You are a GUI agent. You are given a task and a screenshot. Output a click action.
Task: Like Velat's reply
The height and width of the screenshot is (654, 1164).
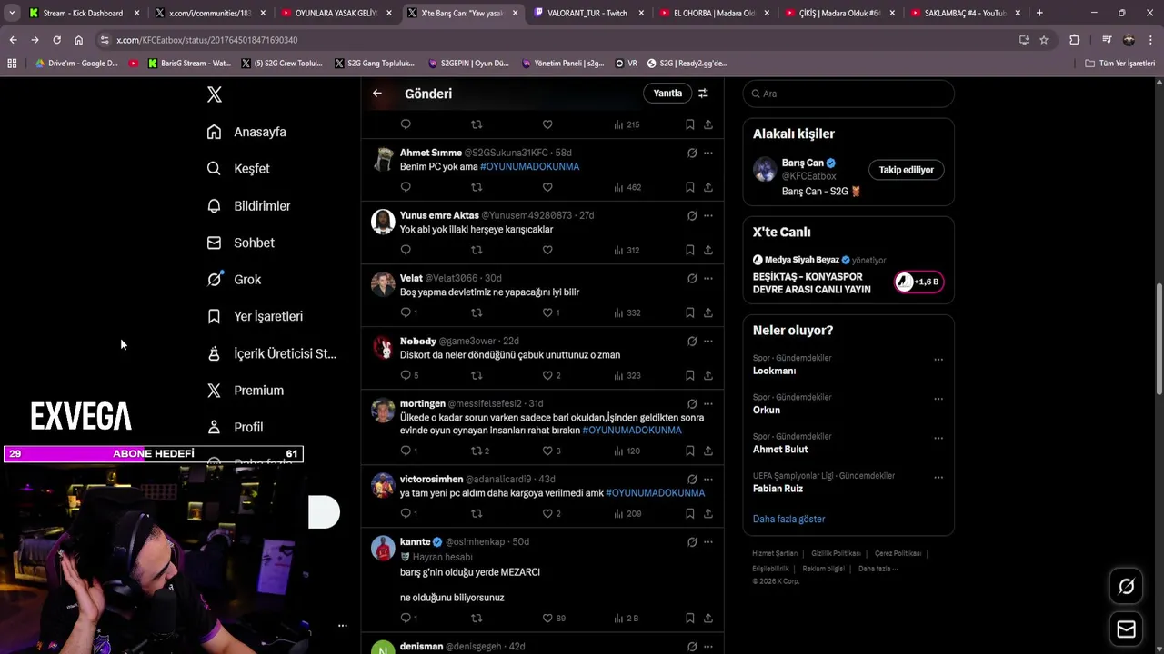tap(547, 312)
